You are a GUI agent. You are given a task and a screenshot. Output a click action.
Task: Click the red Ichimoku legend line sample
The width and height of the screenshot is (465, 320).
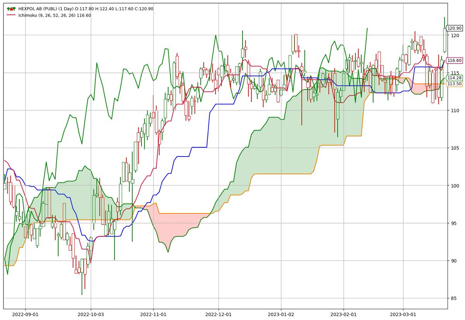coord(12,15)
